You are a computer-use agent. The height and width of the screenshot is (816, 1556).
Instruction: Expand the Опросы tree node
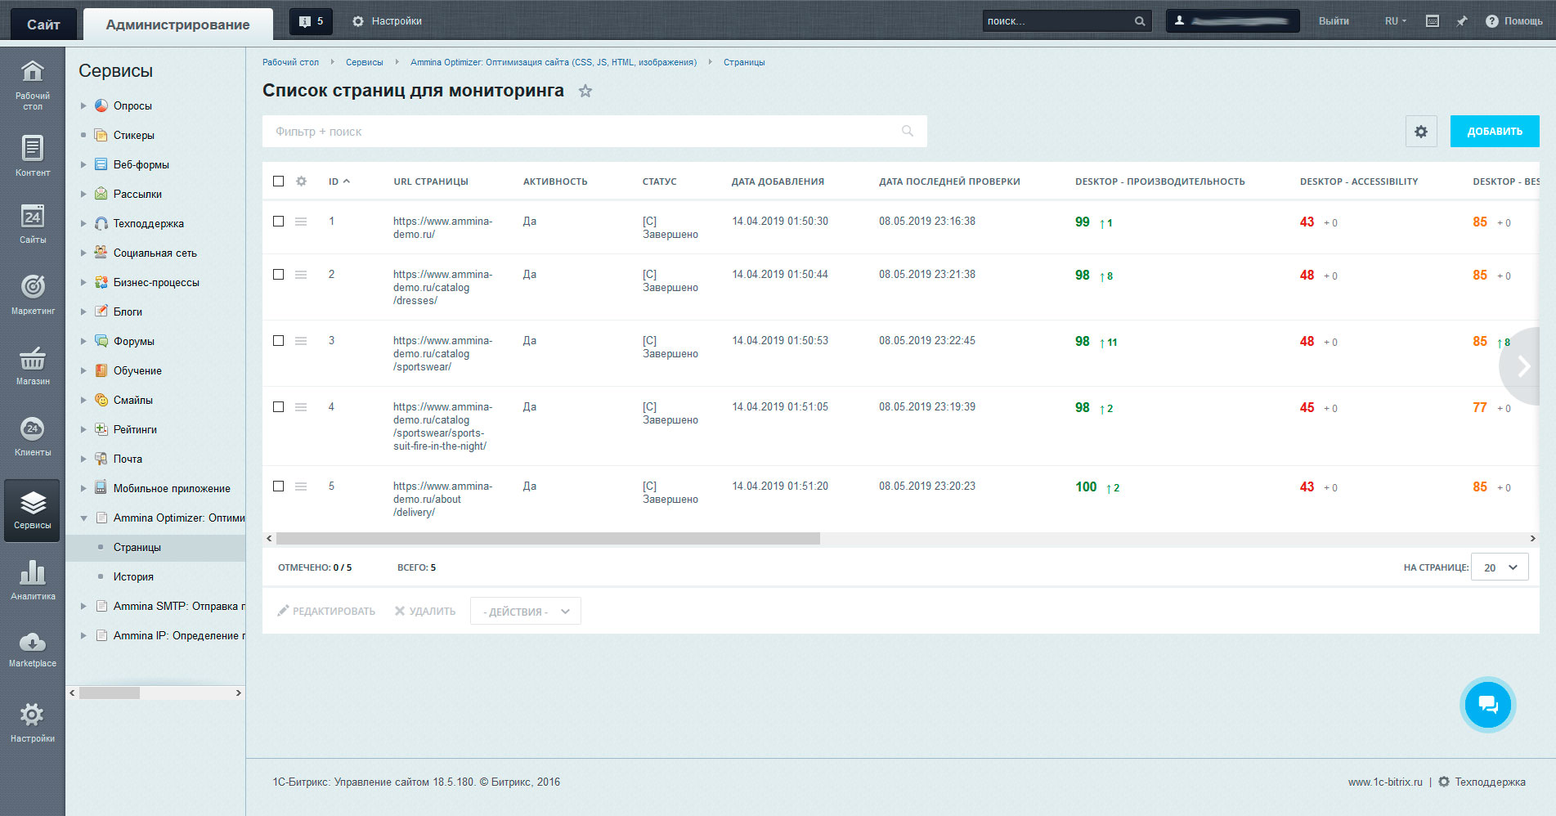click(83, 105)
